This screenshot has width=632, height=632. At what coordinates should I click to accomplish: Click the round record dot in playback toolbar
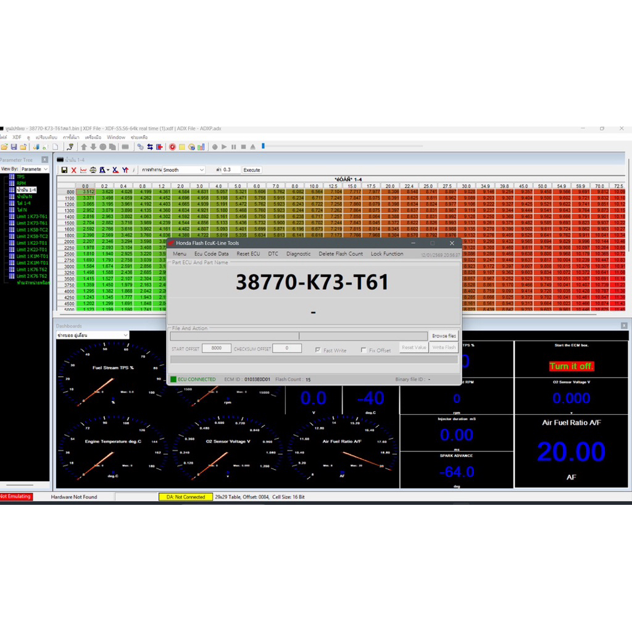[215, 147]
